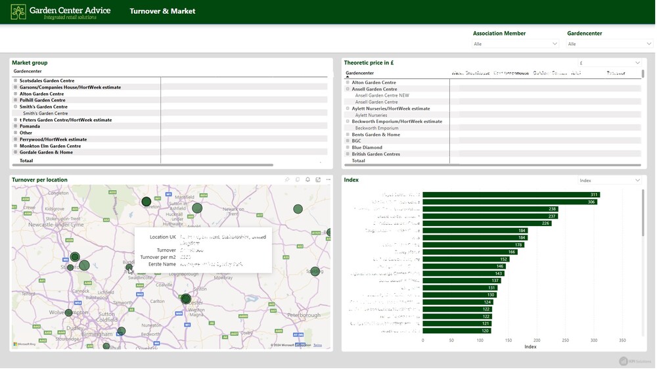
Task: Open the Gardencenter filter dropdown
Action: [610, 43]
